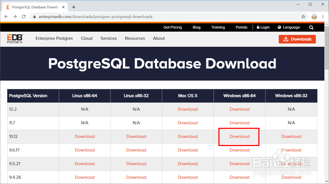The height and width of the screenshot is (184, 329).
Task: Download 9.6.17 for Linux x86-64
Action: [x=85, y=150]
